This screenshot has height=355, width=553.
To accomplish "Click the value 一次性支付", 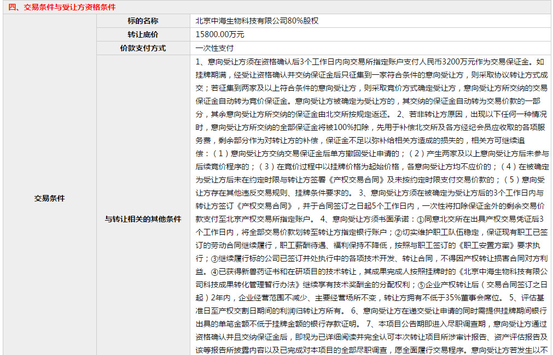I will tap(214, 48).
